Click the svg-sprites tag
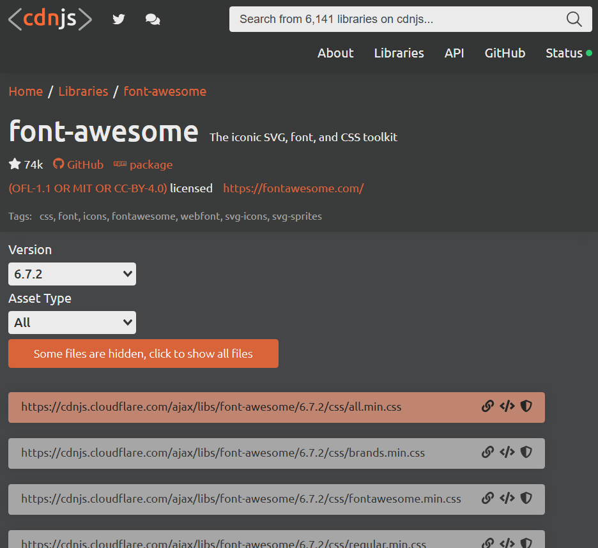Image resolution: width=598 pixels, height=548 pixels. [296, 217]
